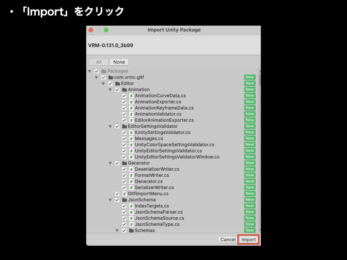Click the All selection button
This screenshot has width=347, height=260.
click(x=99, y=62)
